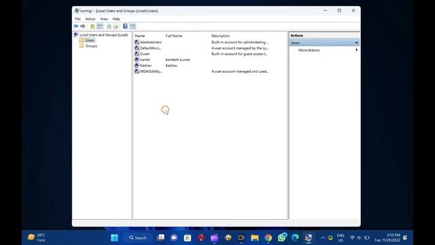This screenshot has height=245, width=435.
Task: Click the Back arrow toolbar icon
Action: pos(75,26)
